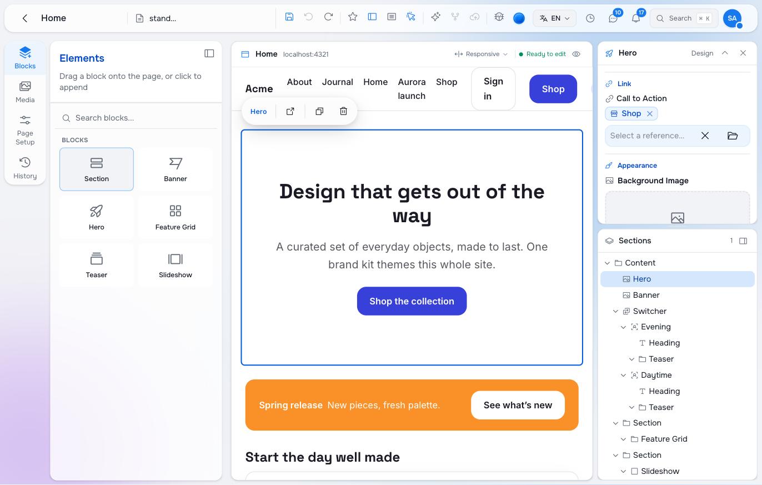Open the comments icon with badge 10
The height and width of the screenshot is (485, 762).
tap(613, 18)
